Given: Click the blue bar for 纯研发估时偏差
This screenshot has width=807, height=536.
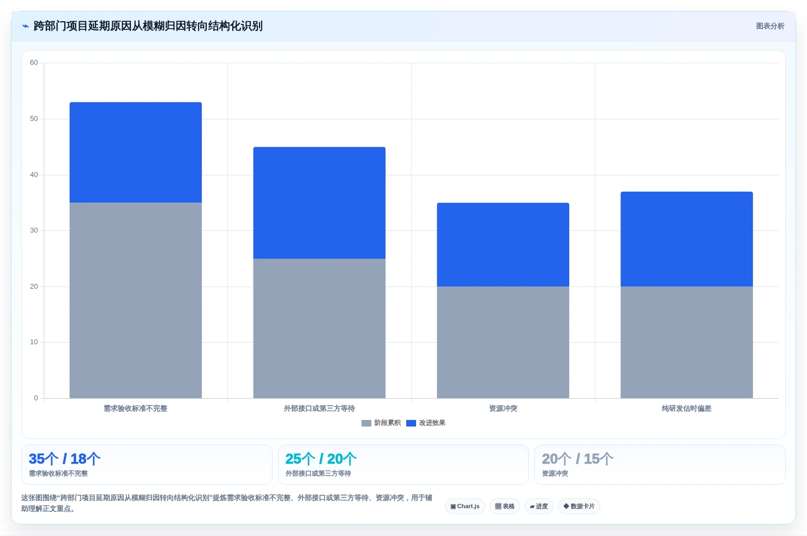Looking at the screenshot, I should [686, 239].
